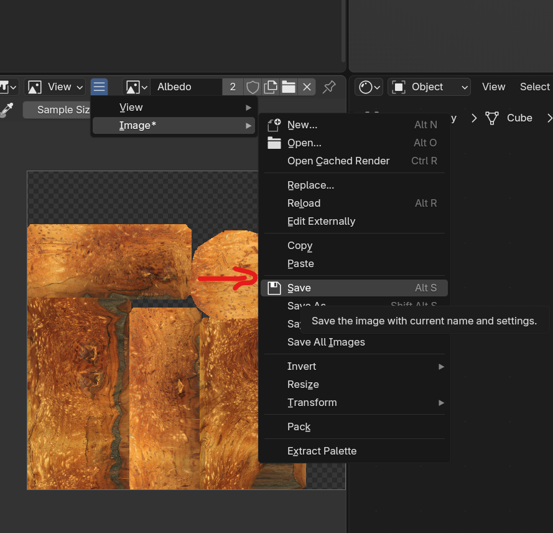The height and width of the screenshot is (533, 553).
Task: Open the image browse dropdown beside Albedo
Action: [136, 87]
